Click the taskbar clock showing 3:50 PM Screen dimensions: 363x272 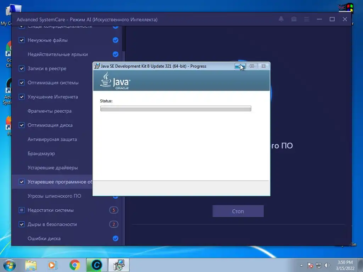[345, 265]
